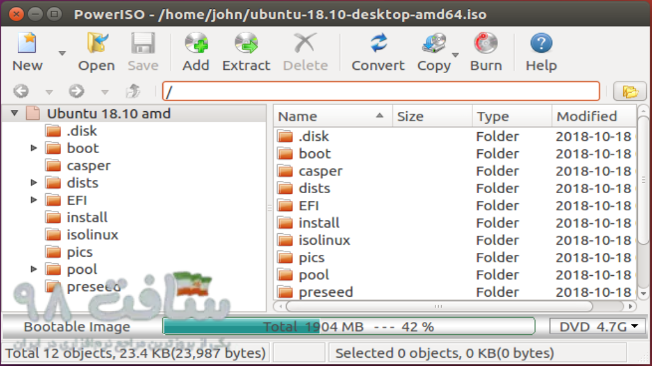Click the folder view button beside address bar
This screenshot has height=366, width=652.
coord(630,91)
